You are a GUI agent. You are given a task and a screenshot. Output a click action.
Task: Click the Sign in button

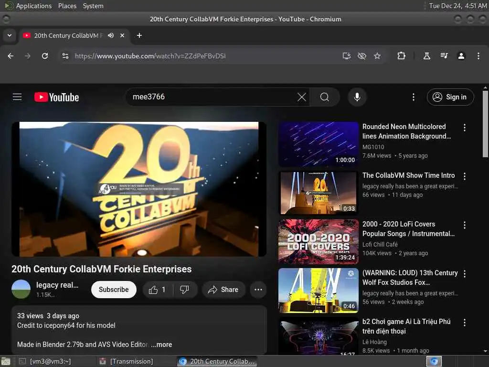450,97
